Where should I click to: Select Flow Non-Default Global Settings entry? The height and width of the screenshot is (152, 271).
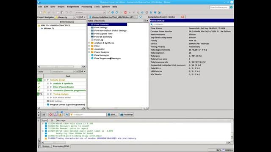(x=110, y=31)
